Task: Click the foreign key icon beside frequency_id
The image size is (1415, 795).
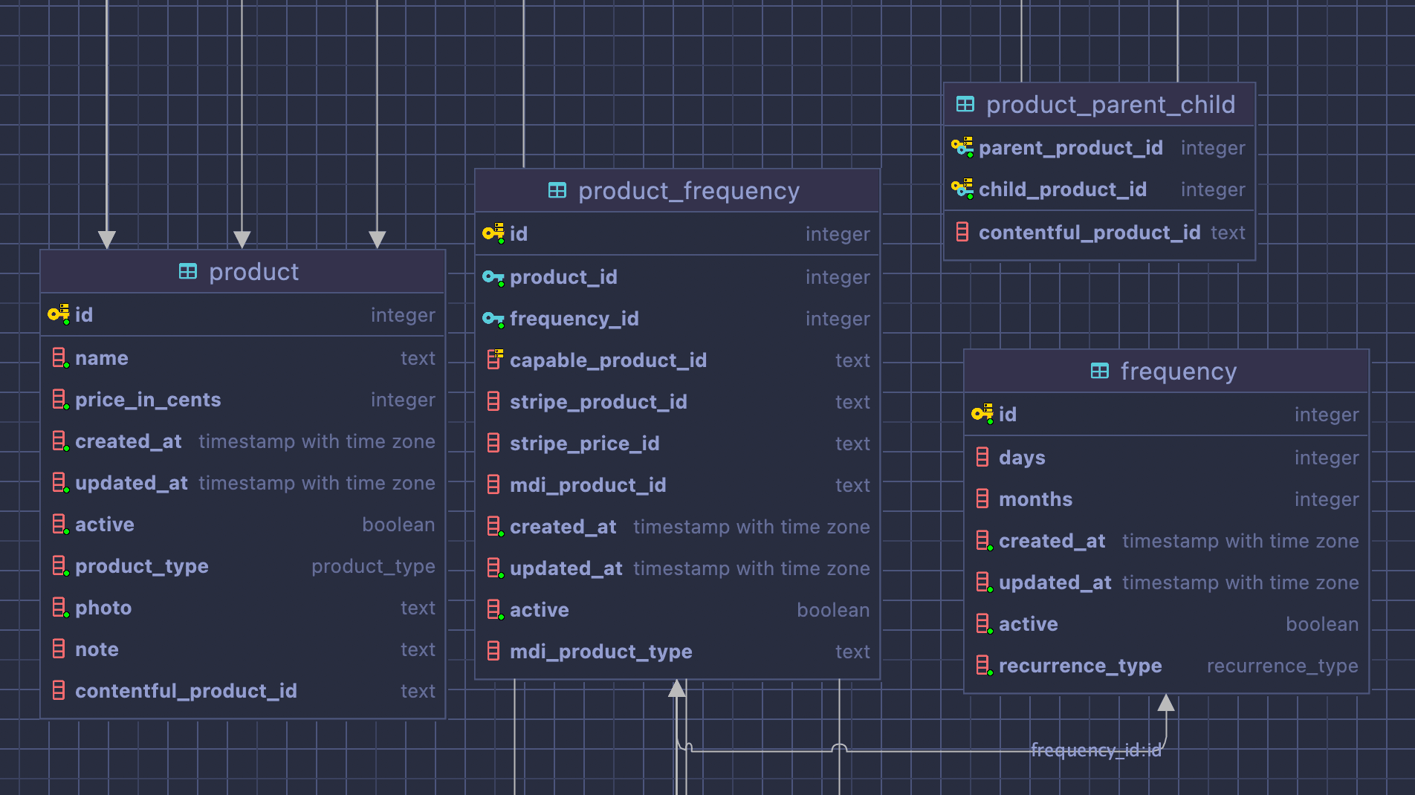Action: 492,319
